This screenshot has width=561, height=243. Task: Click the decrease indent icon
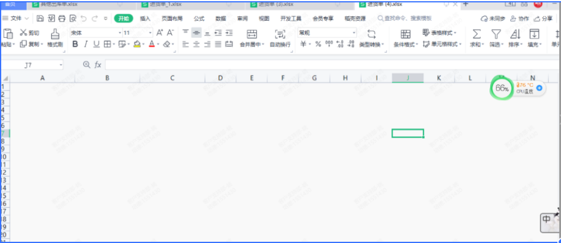218,32
